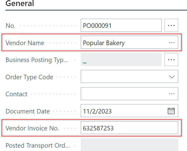Click the Document Date label

tap(28, 111)
